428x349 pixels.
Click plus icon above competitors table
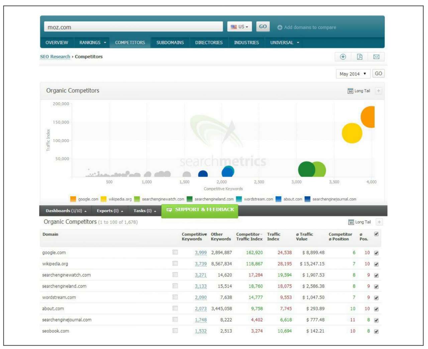point(379,222)
